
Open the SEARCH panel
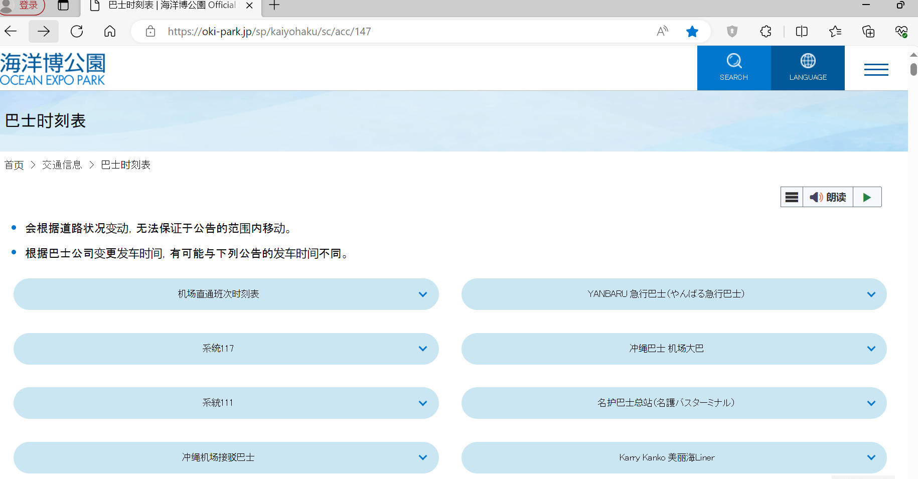pos(734,68)
